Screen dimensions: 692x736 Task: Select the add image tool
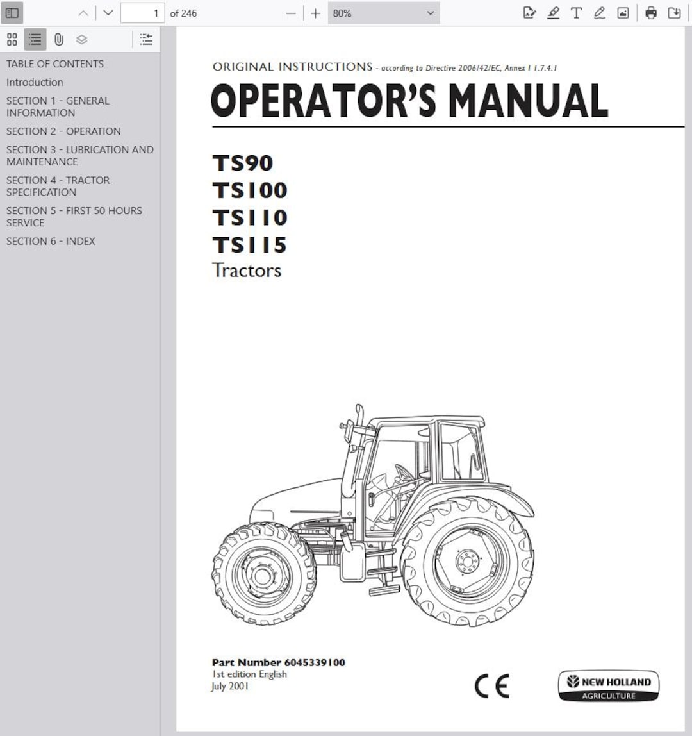click(x=623, y=13)
